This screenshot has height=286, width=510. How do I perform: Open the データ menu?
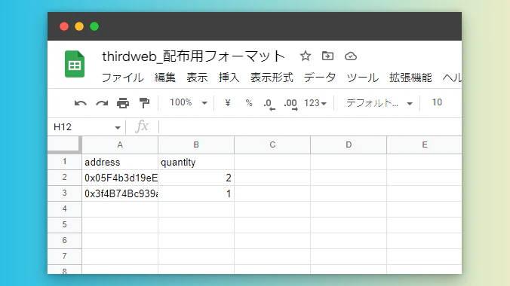pos(320,78)
